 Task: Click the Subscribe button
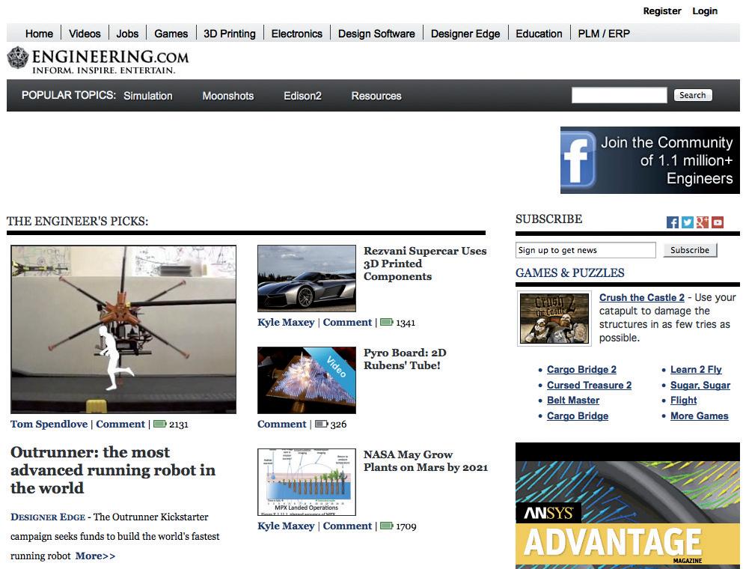tap(690, 250)
